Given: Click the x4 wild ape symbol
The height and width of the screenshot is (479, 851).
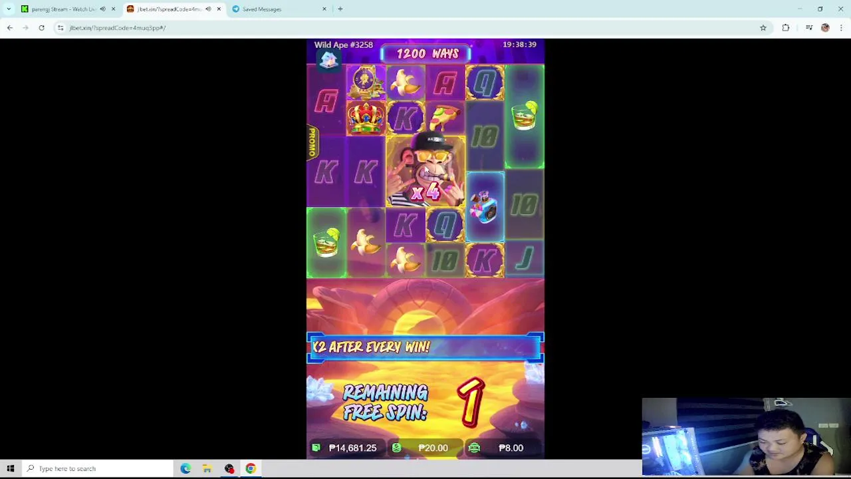Looking at the screenshot, I should tap(425, 170).
